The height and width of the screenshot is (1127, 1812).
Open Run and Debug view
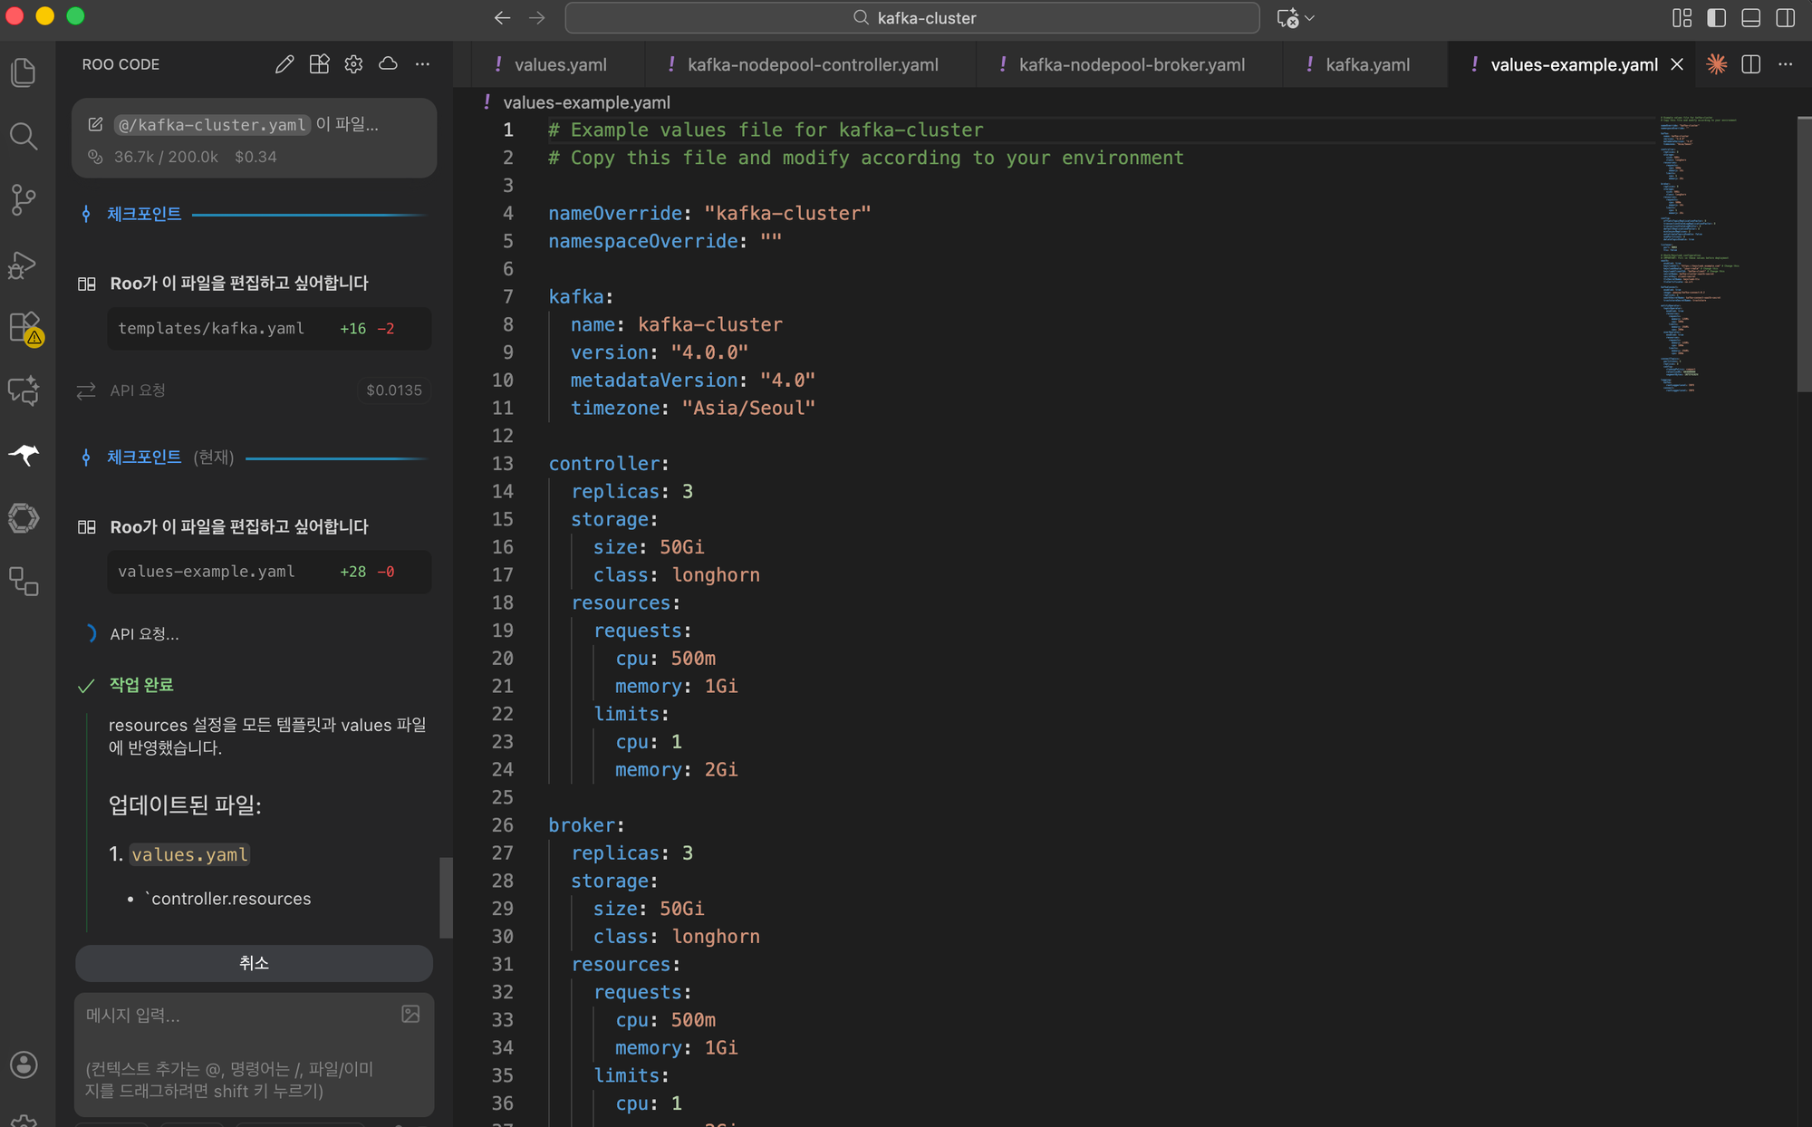coord(24,265)
